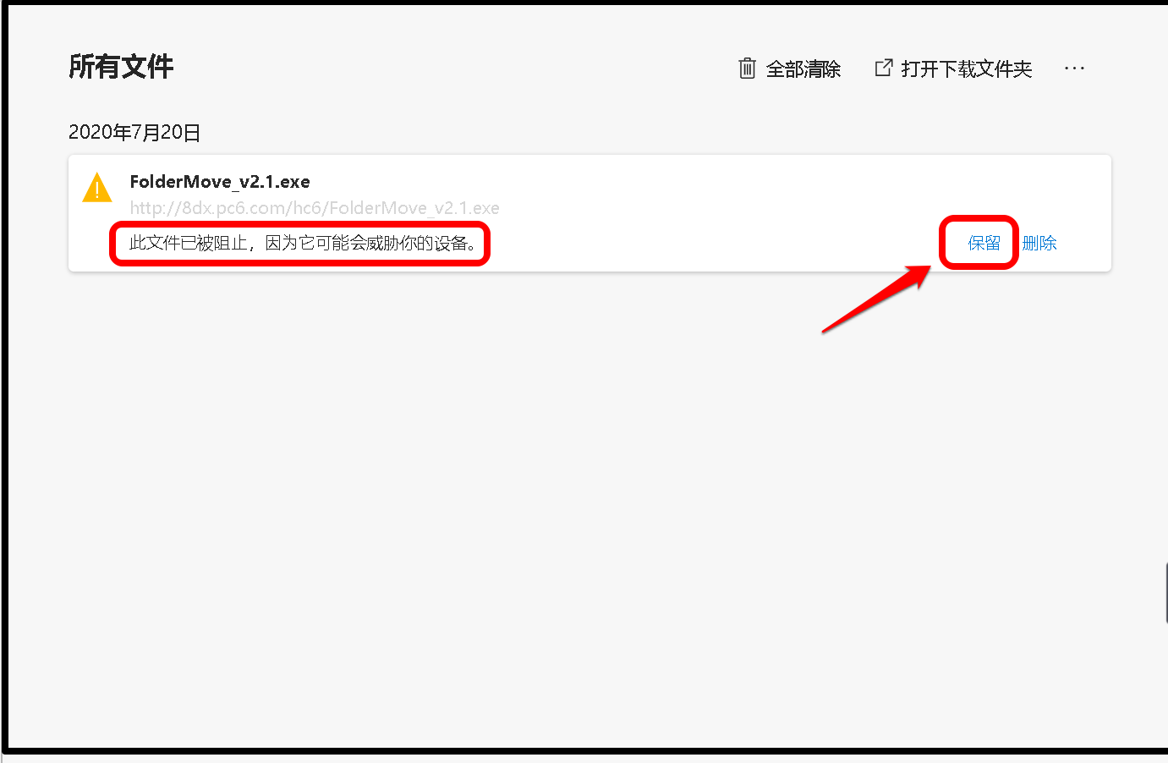Click the trash can icon for 全部清除
The width and height of the screenshot is (1168, 763).
pyautogui.click(x=747, y=69)
